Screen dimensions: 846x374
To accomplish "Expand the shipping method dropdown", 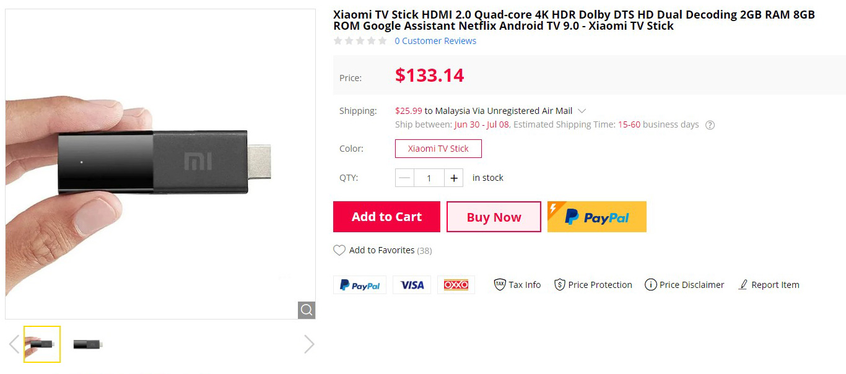I will click(582, 111).
